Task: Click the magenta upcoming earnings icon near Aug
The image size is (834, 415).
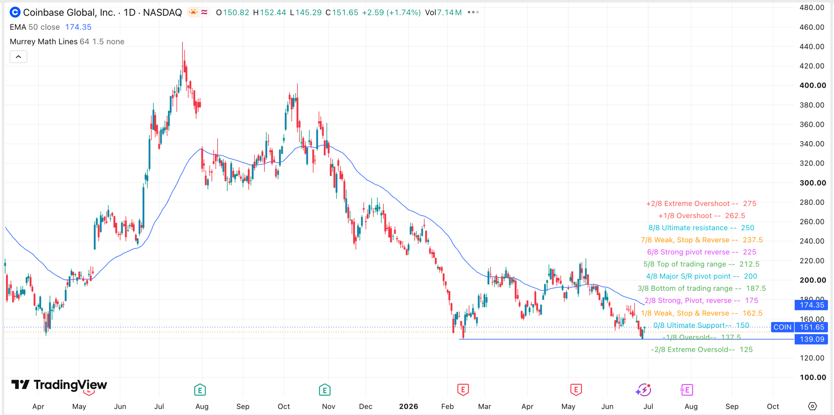Action: tap(687, 390)
